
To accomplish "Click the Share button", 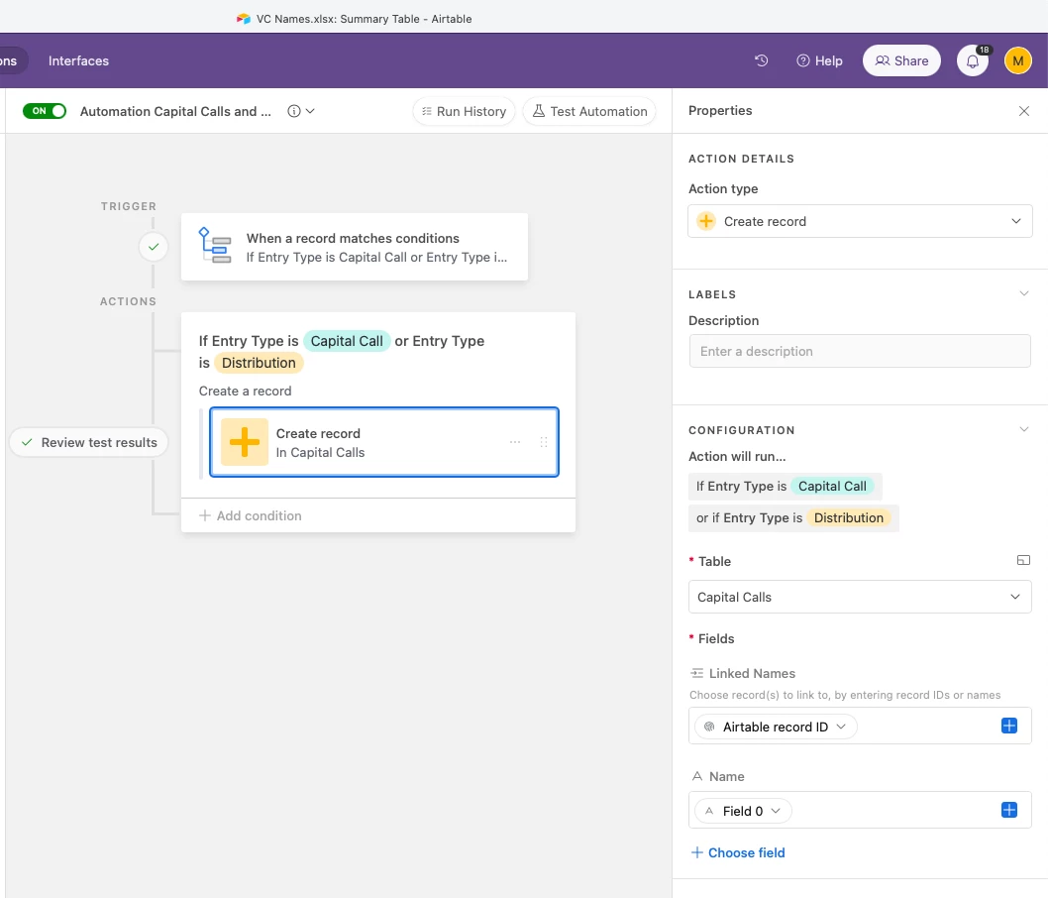I will (901, 60).
